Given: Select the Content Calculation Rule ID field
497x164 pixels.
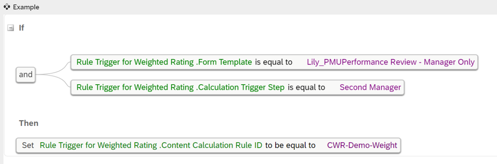Looking at the screenshot, I should coord(151,145).
